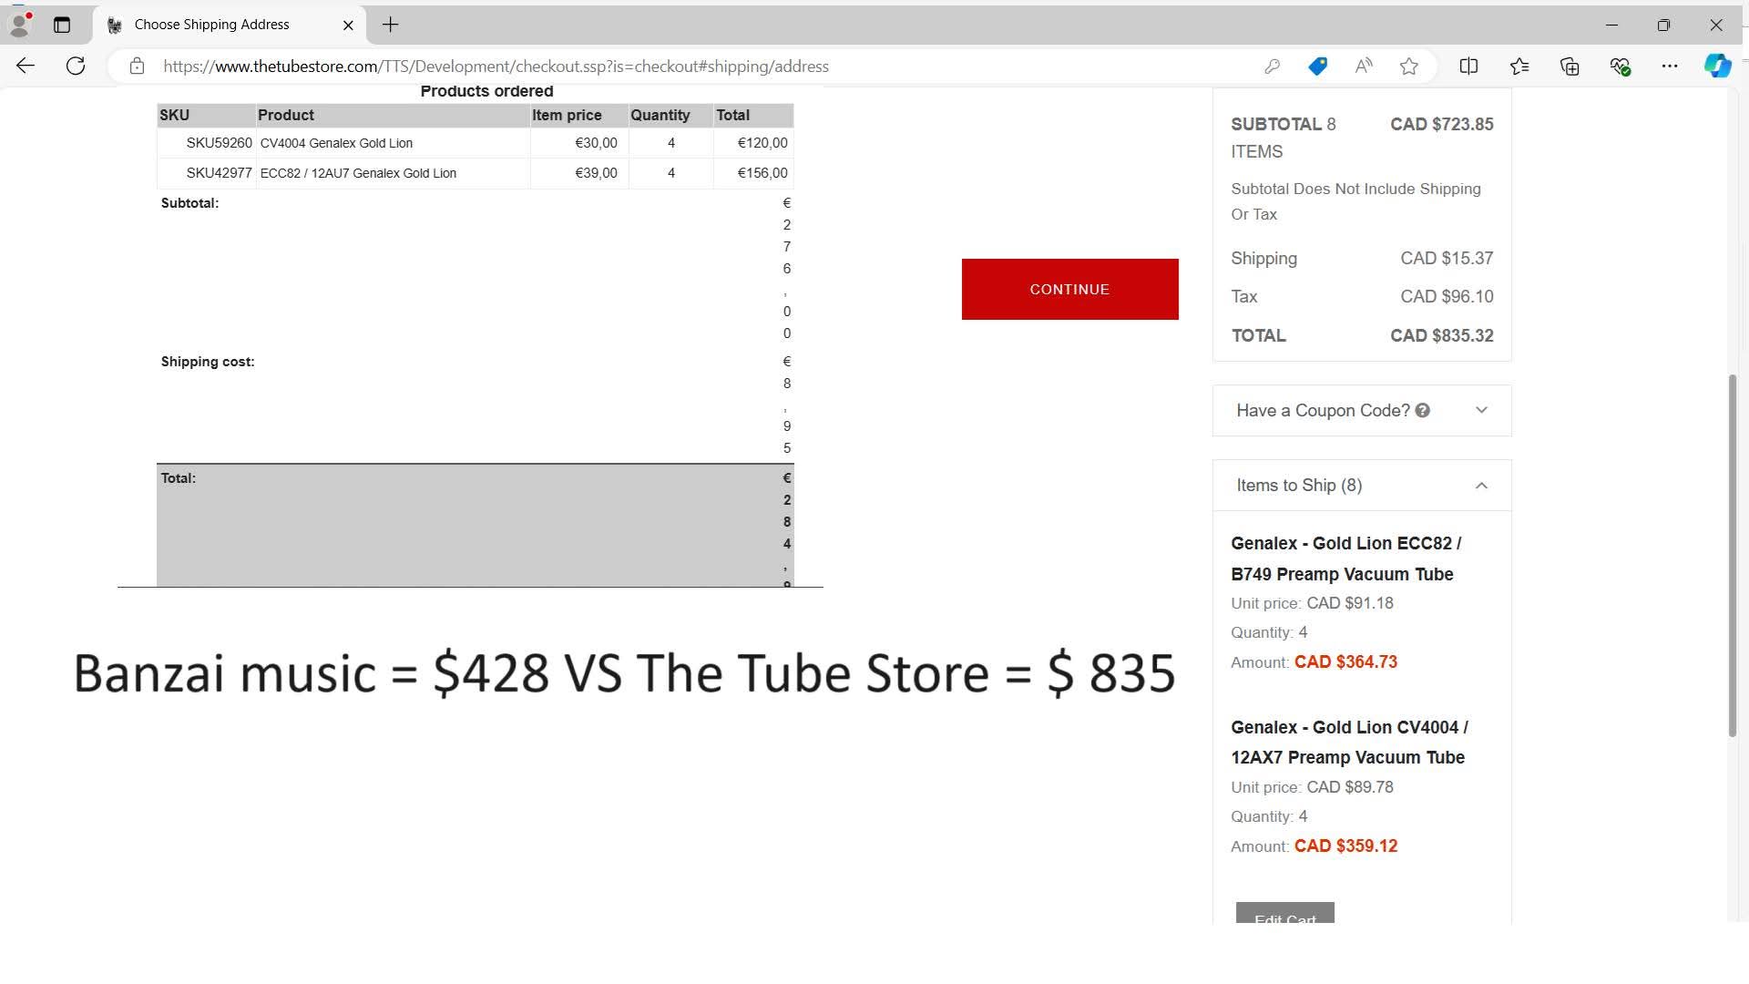This screenshot has height=984, width=1749.
Task: Open Genalex Gold Lion CV4004 / 12AX7 item
Action: coord(1349,743)
